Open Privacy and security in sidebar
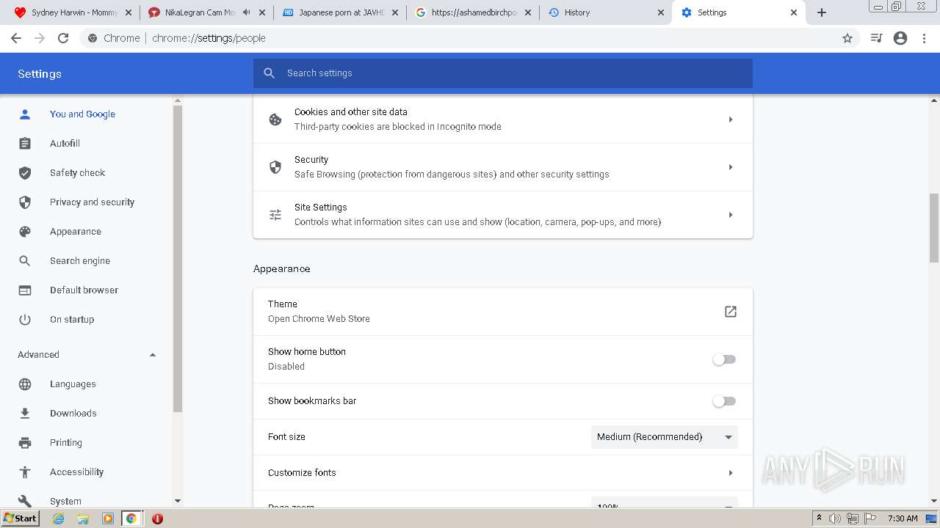 92,202
